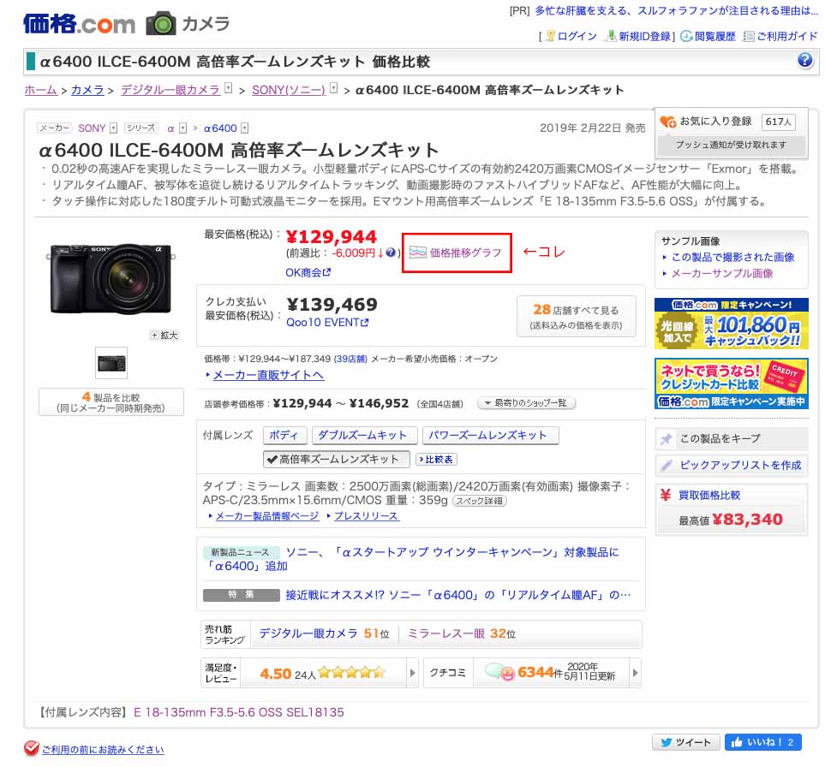Open メーカー製品情報ページ link

(267, 515)
